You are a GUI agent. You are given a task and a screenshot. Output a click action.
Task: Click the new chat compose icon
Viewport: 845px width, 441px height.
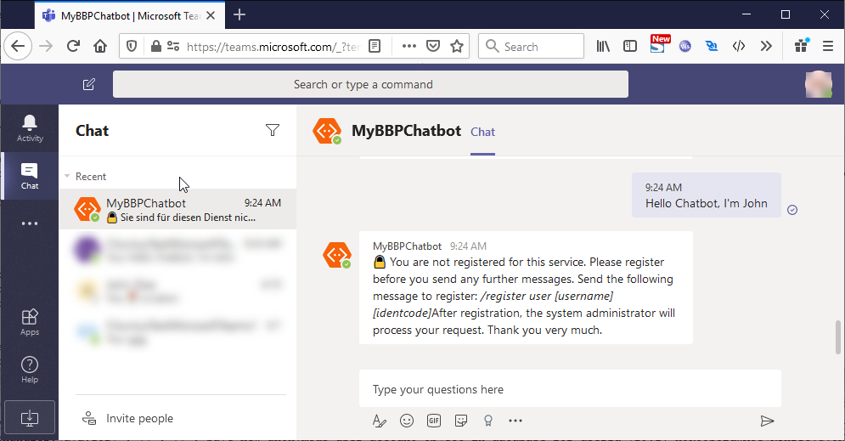coord(89,84)
